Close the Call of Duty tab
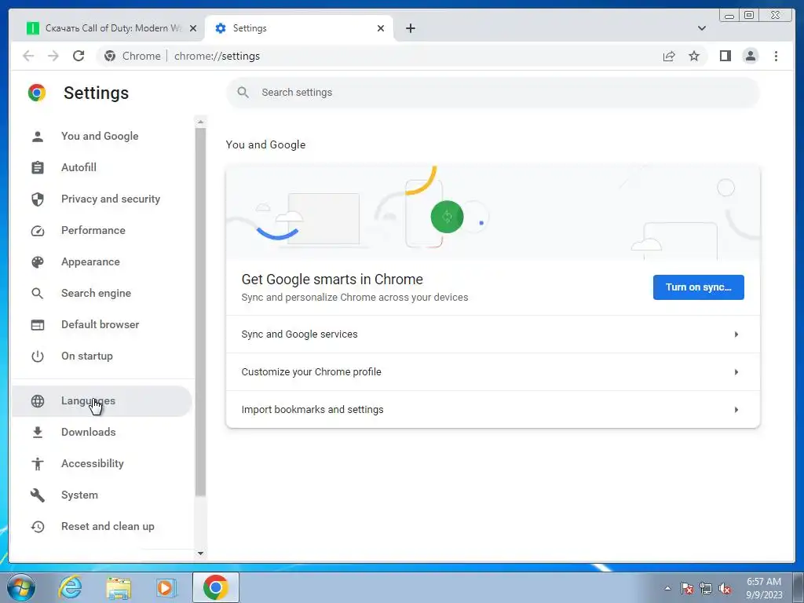The image size is (804, 603). pyautogui.click(x=193, y=28)
